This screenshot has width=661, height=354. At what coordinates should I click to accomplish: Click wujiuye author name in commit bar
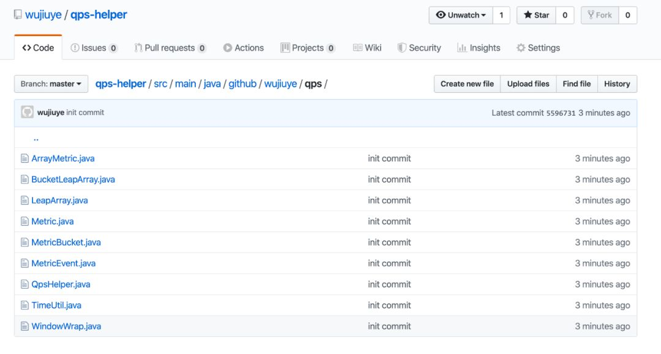[x=51, y=112]
